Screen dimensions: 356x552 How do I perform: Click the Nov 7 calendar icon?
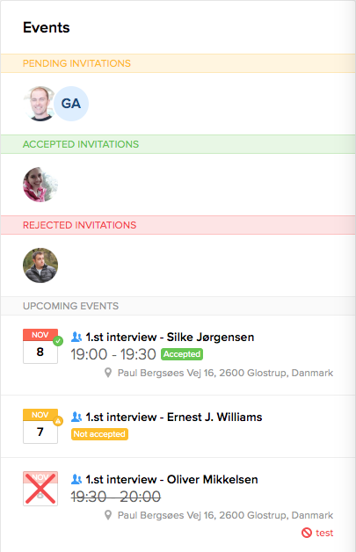click(x=40, y=426)
